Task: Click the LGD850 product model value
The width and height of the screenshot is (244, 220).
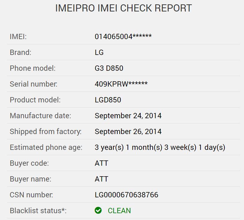Action: click(x=108, y=100)
